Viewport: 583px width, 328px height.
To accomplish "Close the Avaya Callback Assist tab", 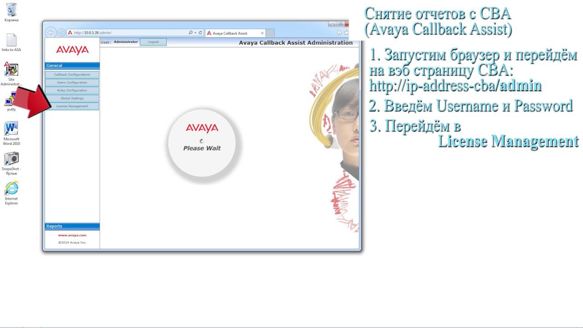I will click(262, 33).
